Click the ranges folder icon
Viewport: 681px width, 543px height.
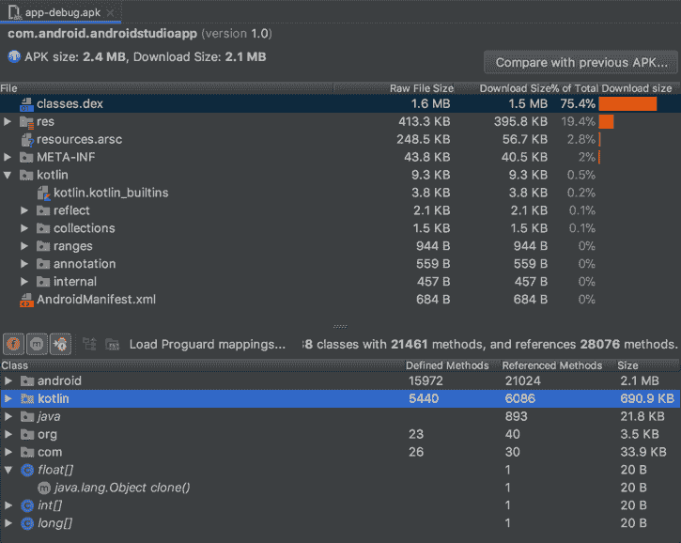click(x=43, y=246)
